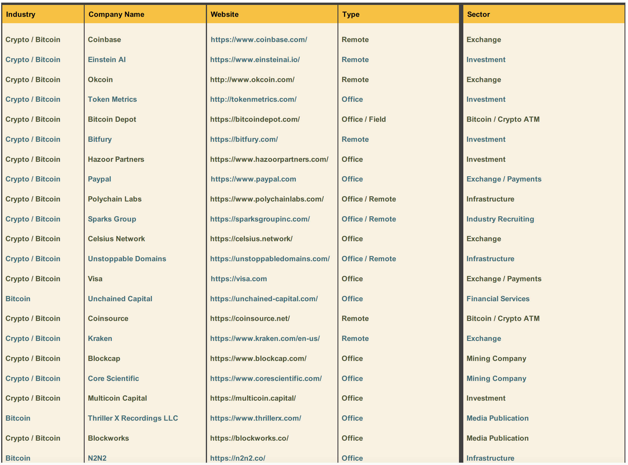This screenshot has width=628, height=465.
Task: Select Thriller X Recordings LLC cell
Action: [x=133, y=418]
